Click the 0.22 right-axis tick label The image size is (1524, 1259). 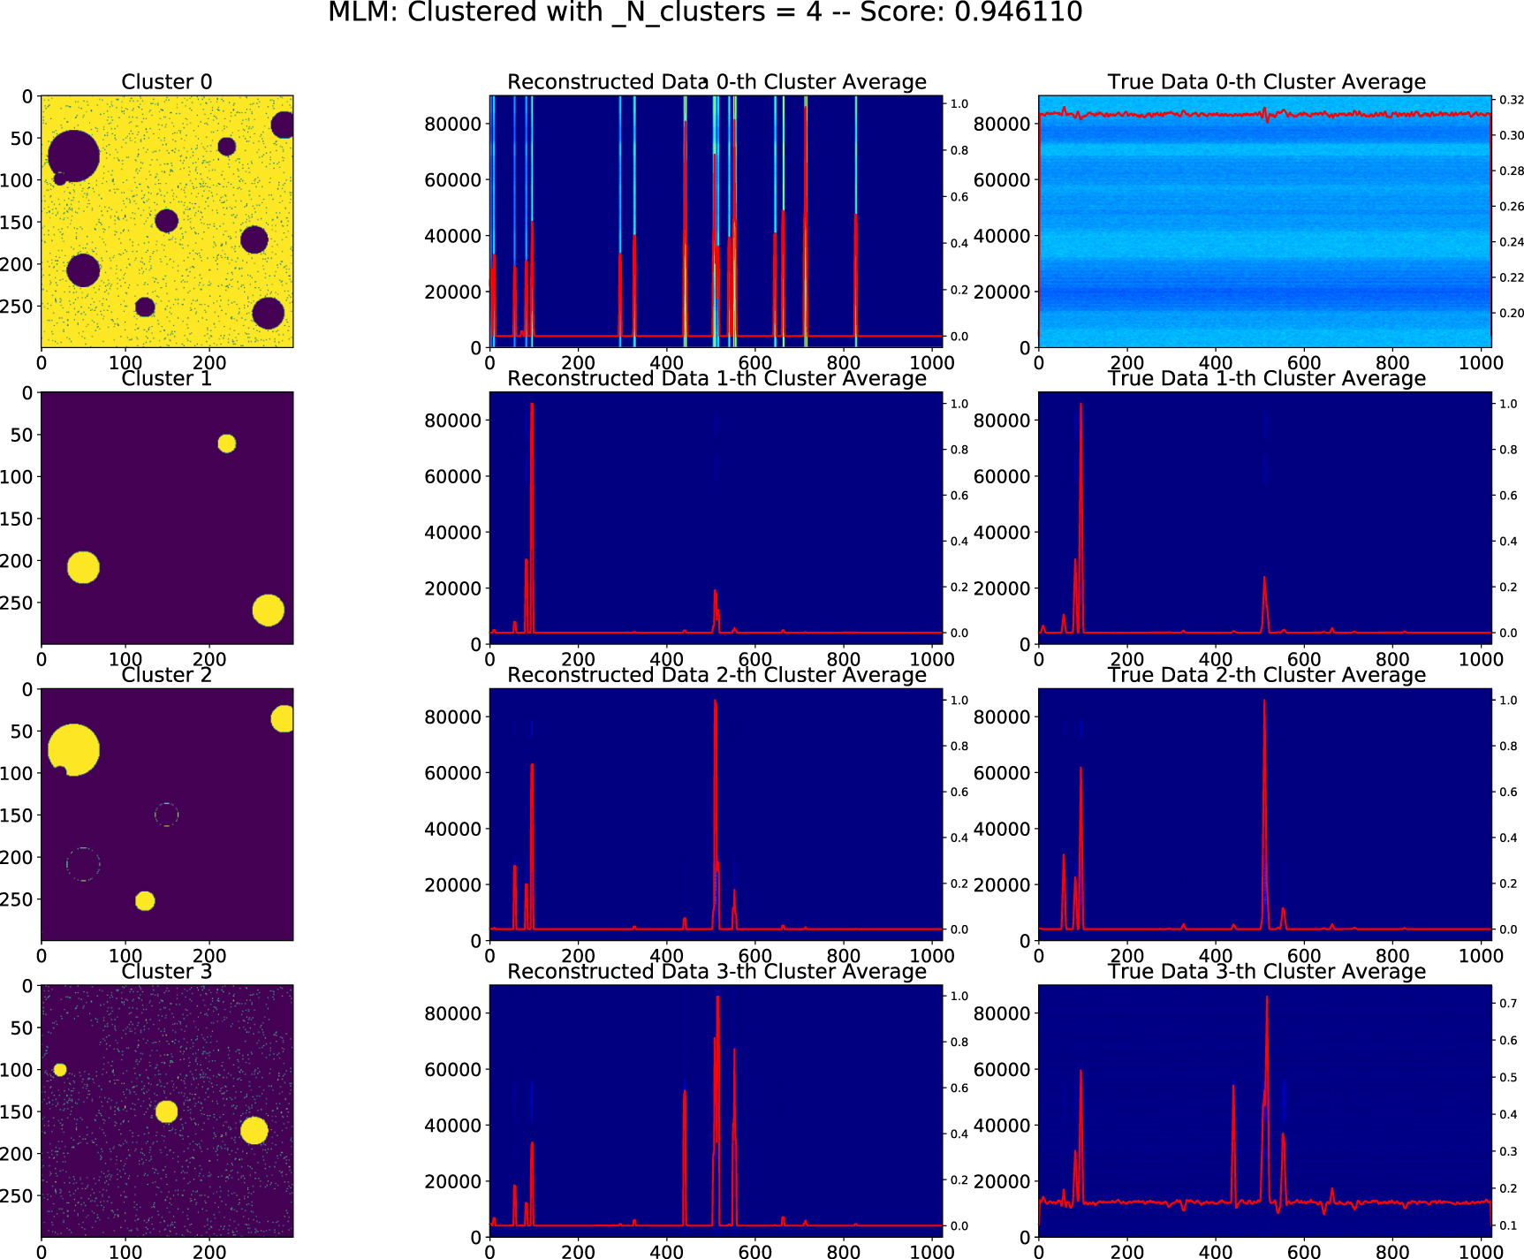pos(1512,277)
